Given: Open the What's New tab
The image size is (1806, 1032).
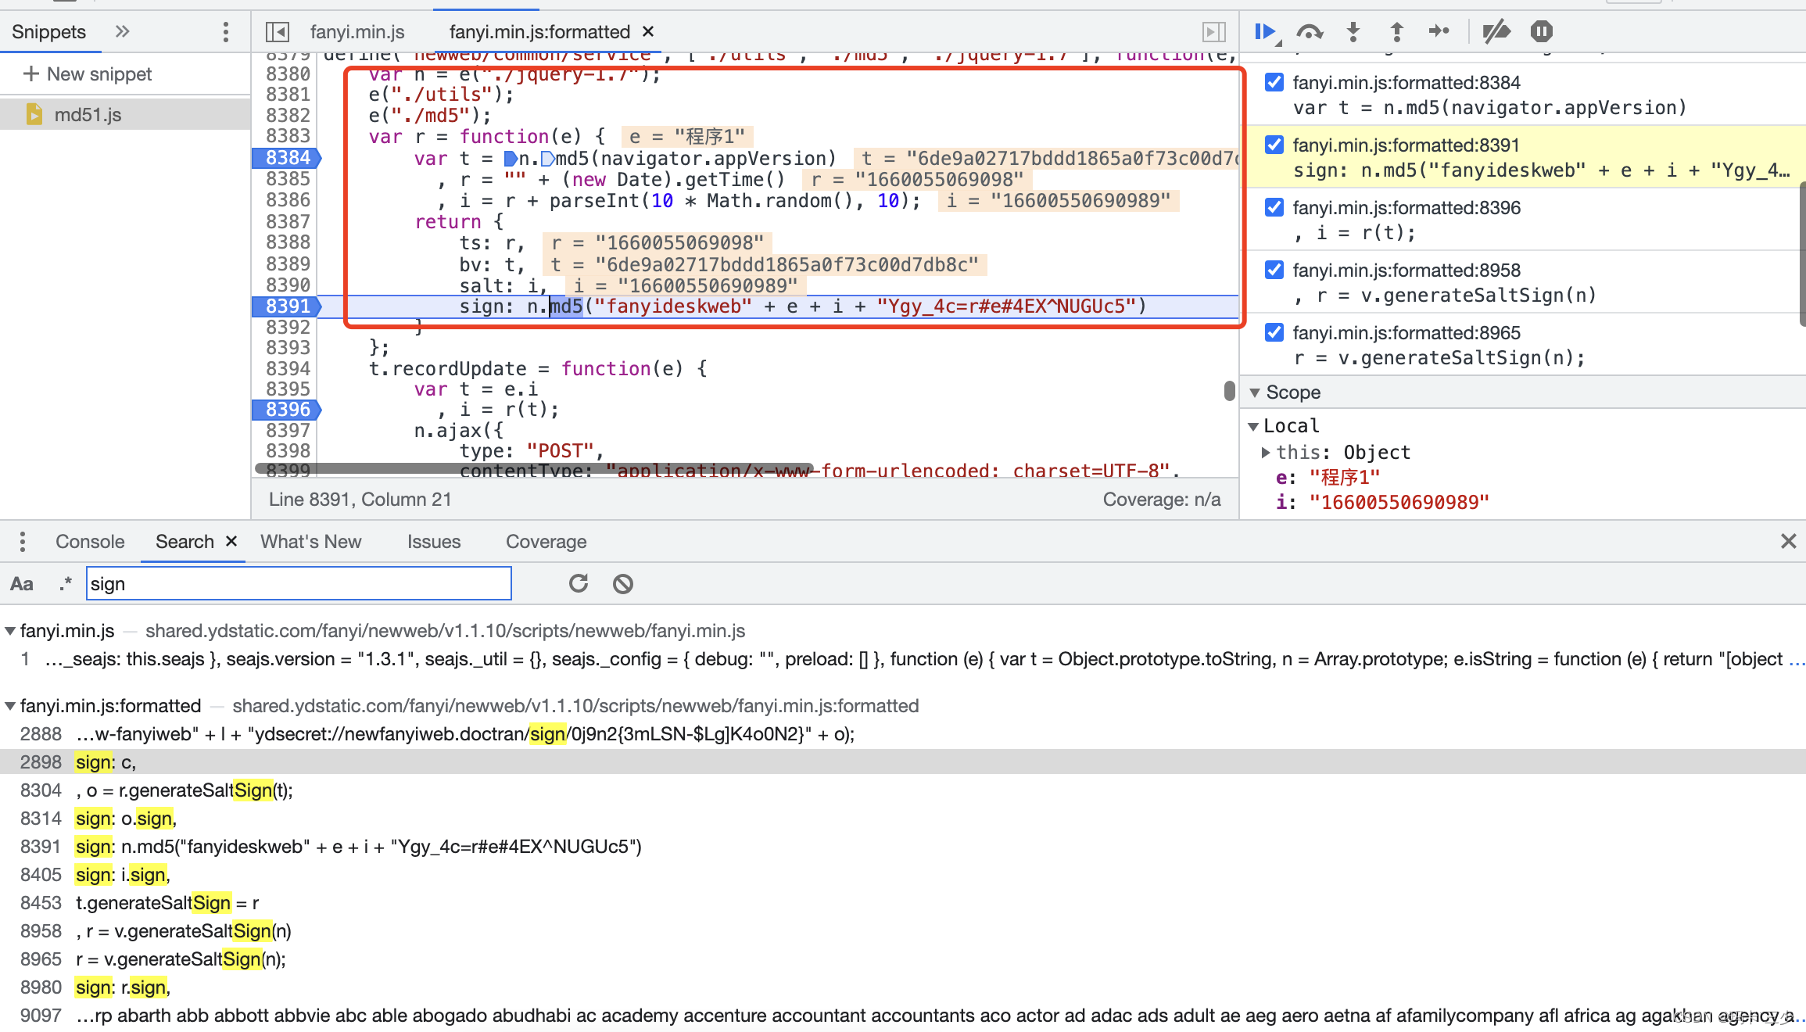Looking at the screenshot, I should [311, 541].
